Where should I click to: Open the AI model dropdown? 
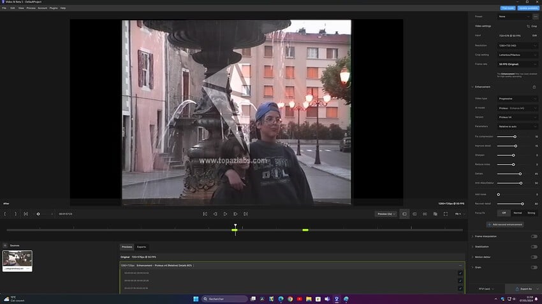pos(518,108)
